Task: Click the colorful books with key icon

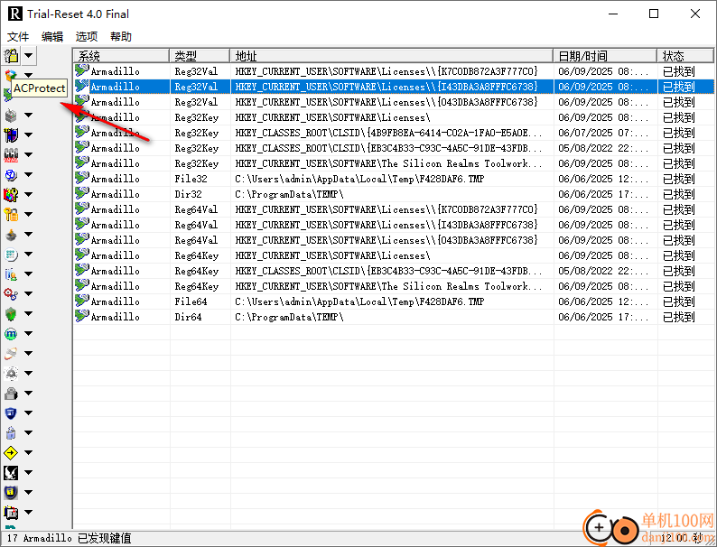Action: [11, 195]
